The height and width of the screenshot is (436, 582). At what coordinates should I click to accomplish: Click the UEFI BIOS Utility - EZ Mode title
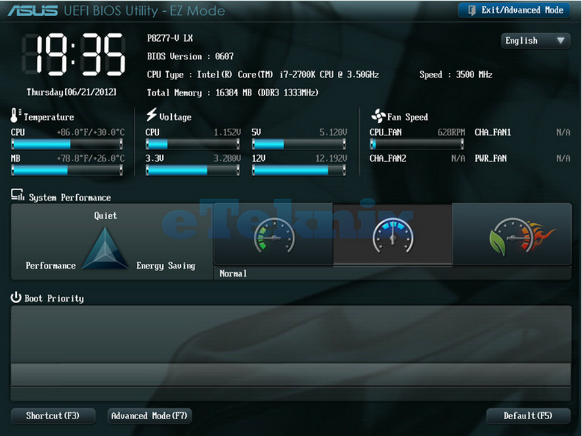[145, 11]
